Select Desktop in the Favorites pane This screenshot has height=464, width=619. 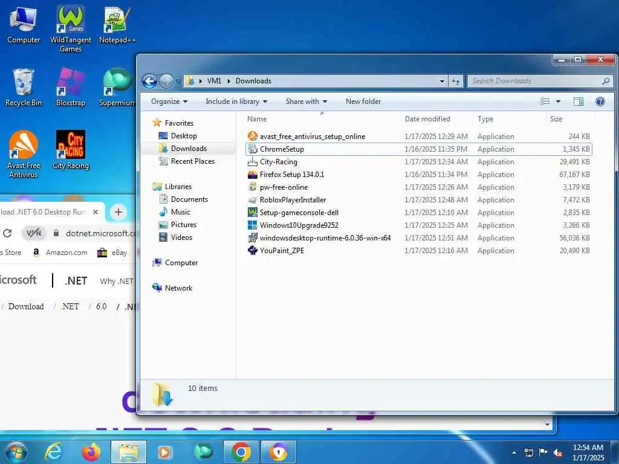(184, 136)
